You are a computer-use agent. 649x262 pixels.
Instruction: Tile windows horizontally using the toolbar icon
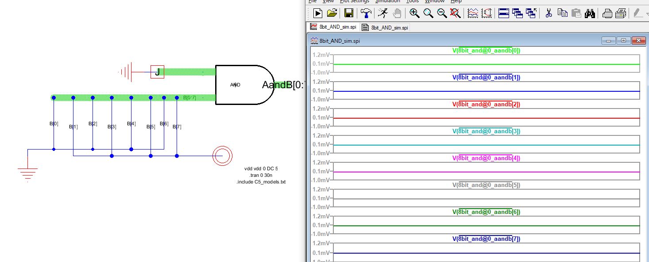(x=503, y=13)
